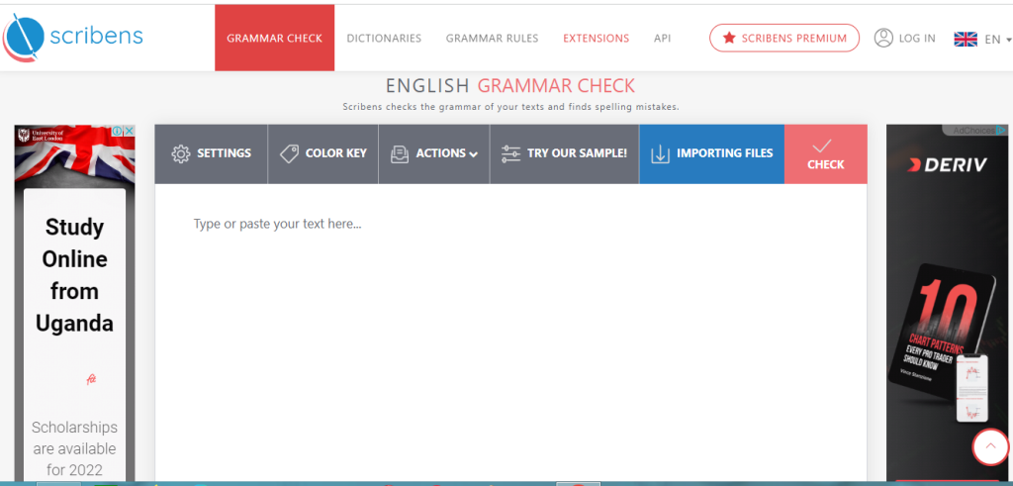Click 'Scholarships are available for 2022' text

(74, 448)
